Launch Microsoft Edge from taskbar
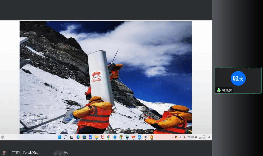Image resolution: width=263 pixels, height=156 pixels. (78, 137)
